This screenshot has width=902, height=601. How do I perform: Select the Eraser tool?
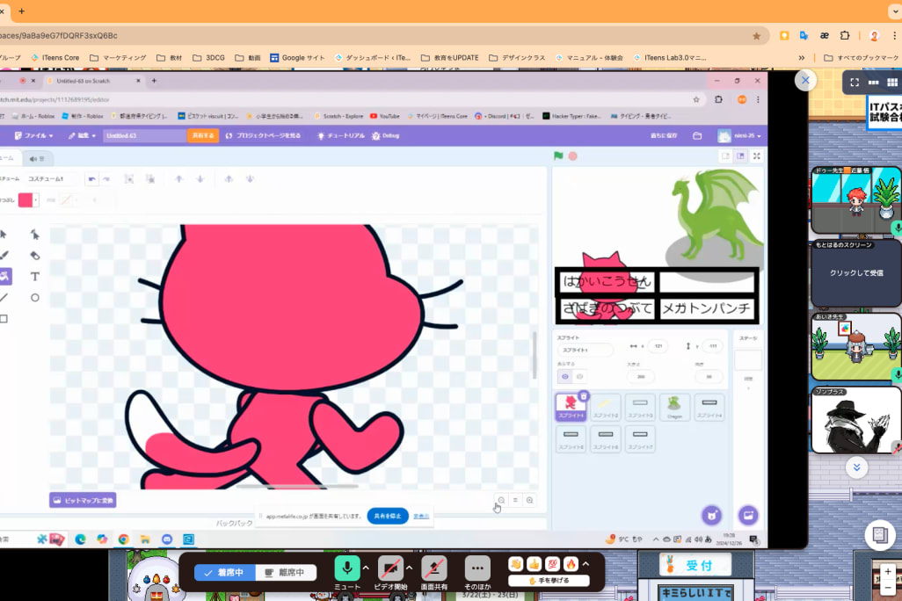[35, 255]
